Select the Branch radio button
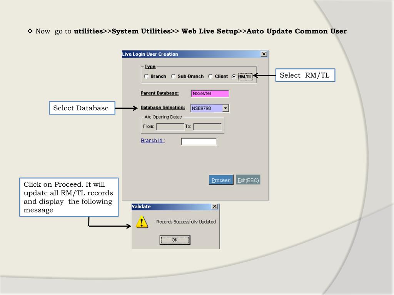The height and width of the screenshot is (295, 394). [146, 76]
